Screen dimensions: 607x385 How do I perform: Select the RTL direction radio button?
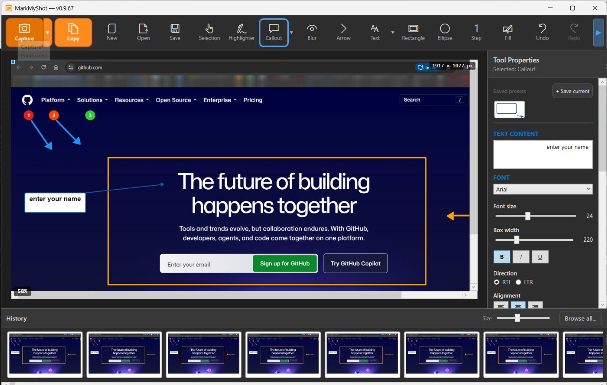pyautogui.click(x=497, y=282)
